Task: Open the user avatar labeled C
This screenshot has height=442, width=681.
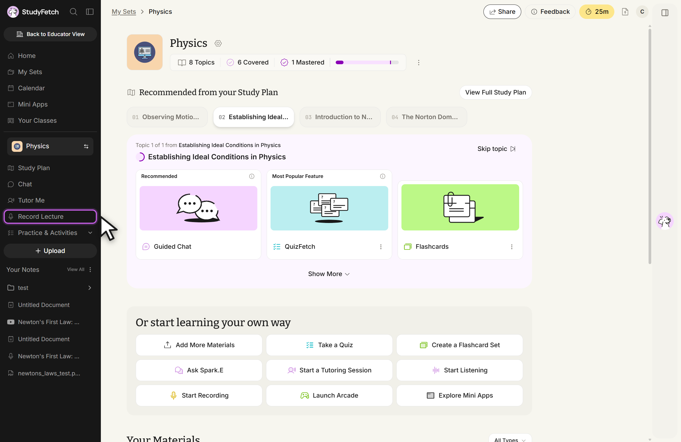Action: tap(642, 12)
